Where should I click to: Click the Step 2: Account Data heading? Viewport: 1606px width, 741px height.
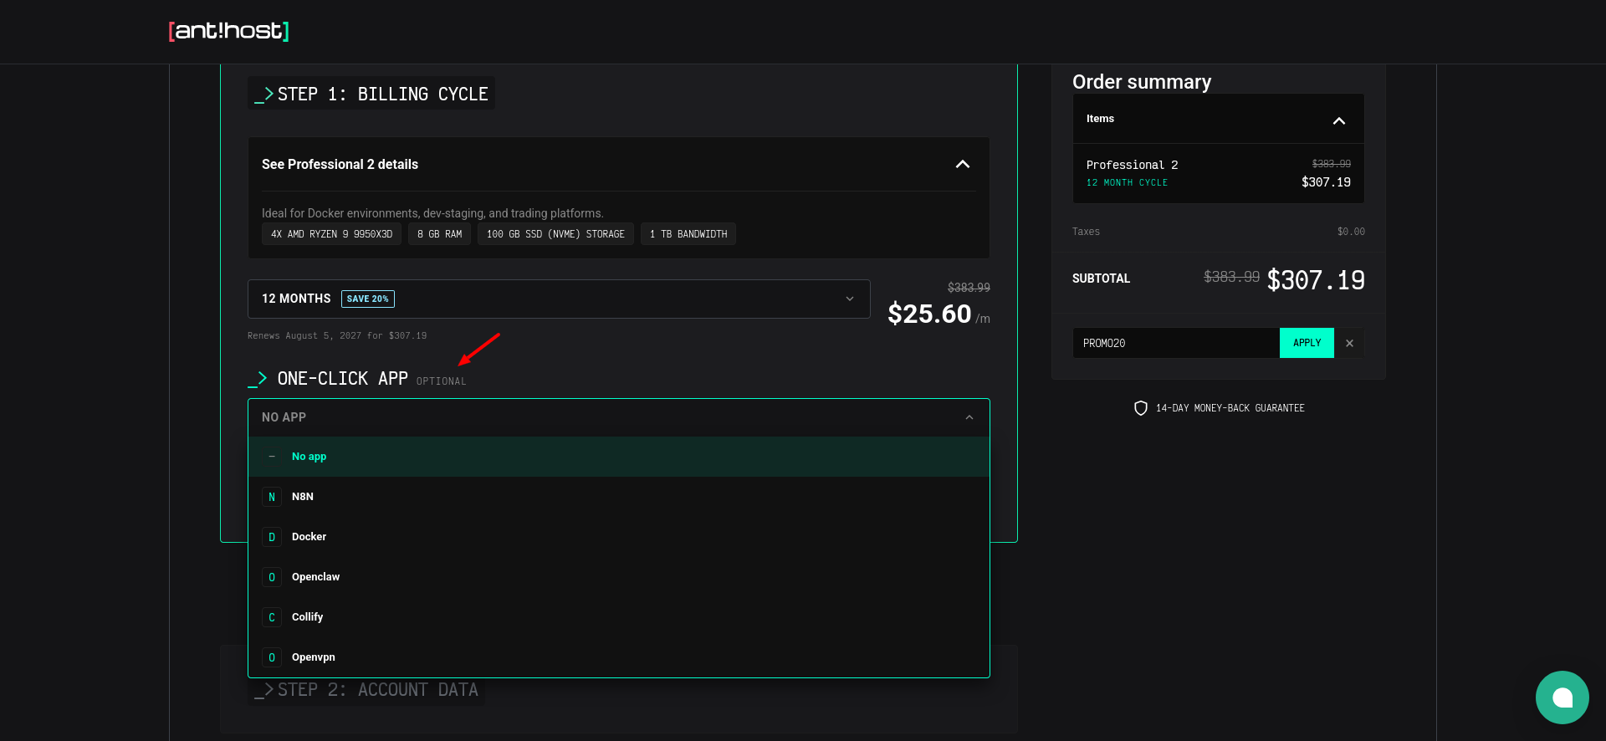click(378, 690)
